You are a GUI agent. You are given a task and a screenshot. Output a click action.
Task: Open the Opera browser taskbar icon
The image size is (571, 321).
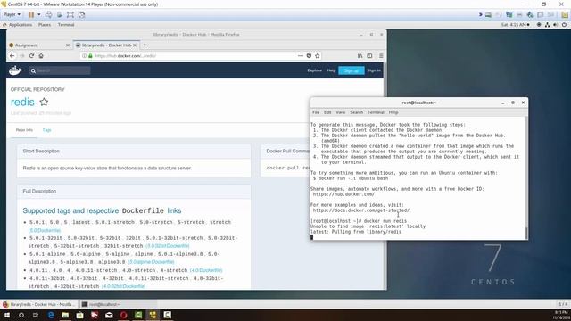click(x=123, y=315)
